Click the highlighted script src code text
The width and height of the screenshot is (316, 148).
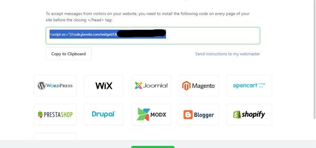tap(108, 34)
